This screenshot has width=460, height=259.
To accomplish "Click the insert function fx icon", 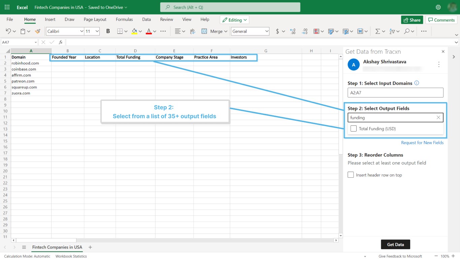I will [x=61, y=42].
